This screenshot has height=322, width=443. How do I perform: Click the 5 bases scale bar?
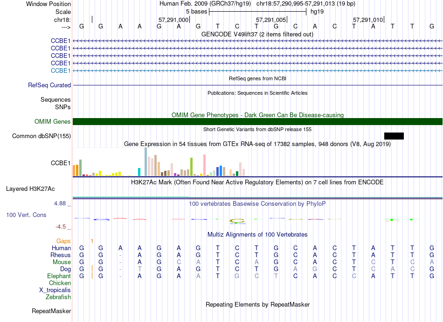click(258, 12)
